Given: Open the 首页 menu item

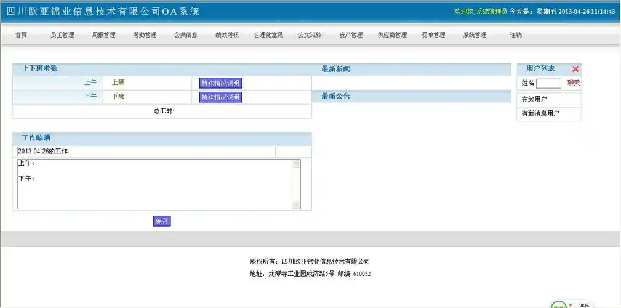Looking at the screenshot, I should (21, 35).
